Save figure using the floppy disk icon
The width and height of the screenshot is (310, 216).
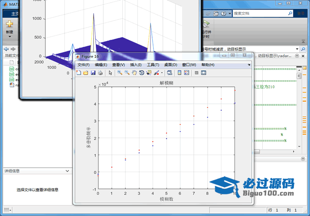point(93,73)
